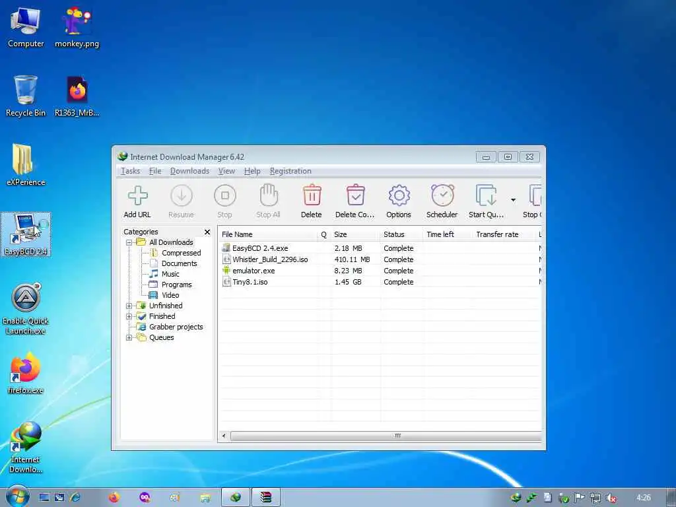
Task: Click the Resume download toolbar icon
Action: click(181, 196)
